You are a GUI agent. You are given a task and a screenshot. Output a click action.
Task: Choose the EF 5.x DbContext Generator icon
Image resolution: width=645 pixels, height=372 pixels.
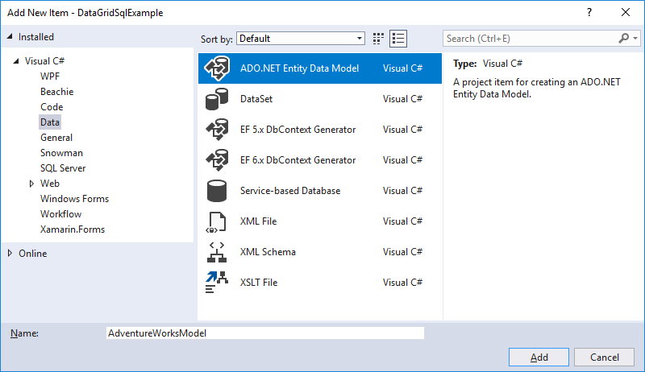click(x=217, y=130)
